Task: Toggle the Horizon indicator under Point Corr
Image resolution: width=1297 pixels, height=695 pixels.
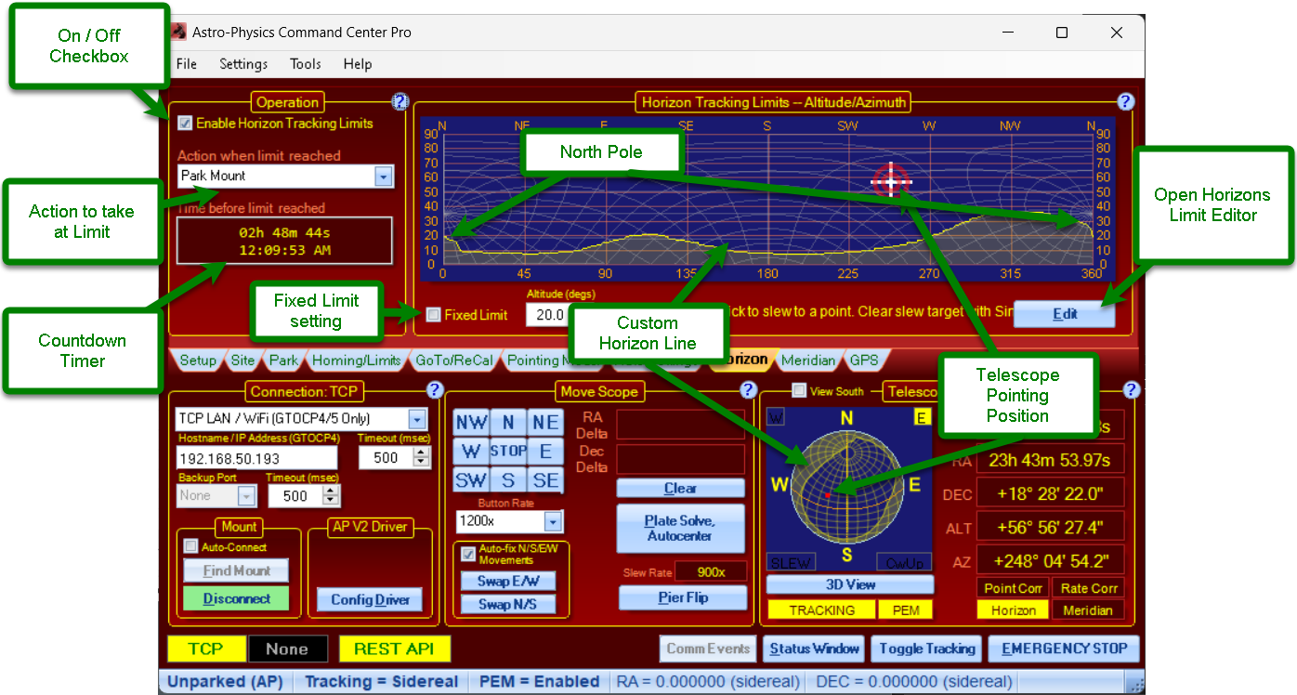Action: tap(1013, 610)
